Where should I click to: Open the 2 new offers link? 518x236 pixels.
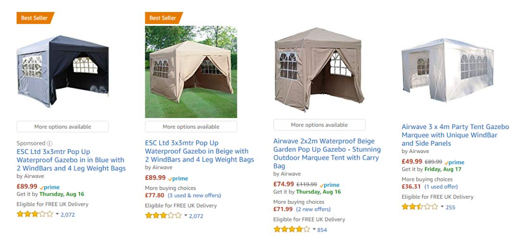tap(313, 209)
